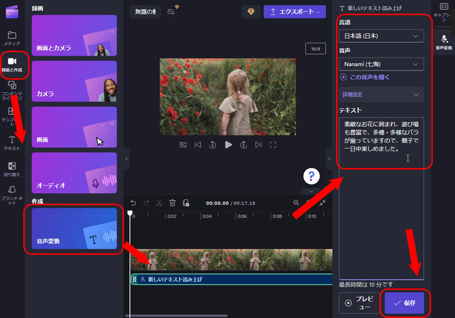Open the エクスポート export dropdown
This screenshot has height=318, width=455.
coord(295,11)
